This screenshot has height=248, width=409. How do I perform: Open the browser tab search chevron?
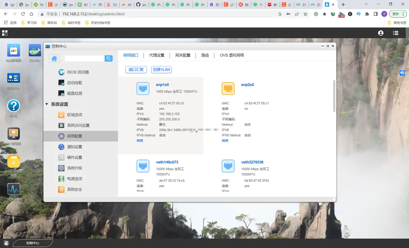(366, 4)
